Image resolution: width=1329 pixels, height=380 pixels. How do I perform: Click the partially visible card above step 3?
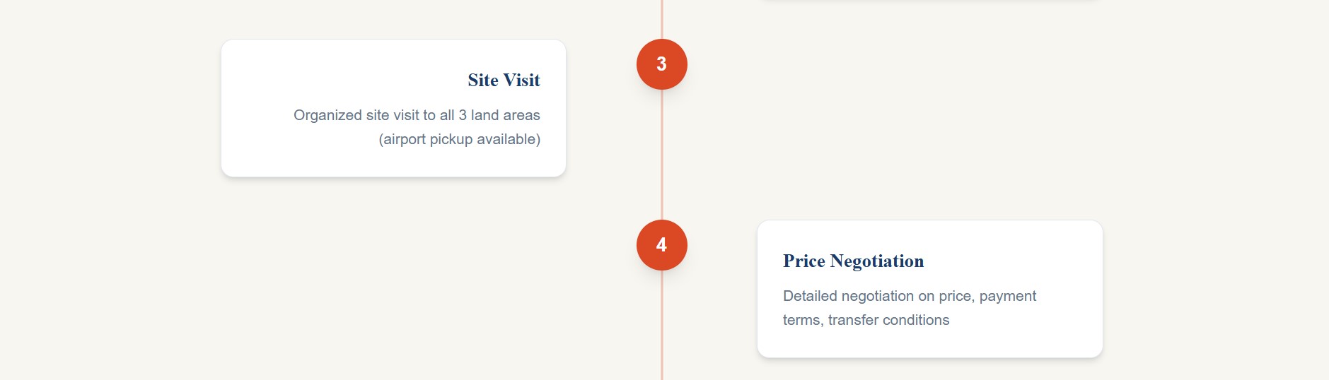coord(929,1)
